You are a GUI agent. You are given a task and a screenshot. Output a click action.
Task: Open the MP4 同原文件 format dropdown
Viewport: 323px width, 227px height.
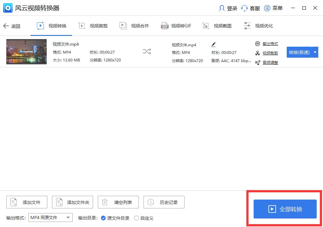point(50,217)
